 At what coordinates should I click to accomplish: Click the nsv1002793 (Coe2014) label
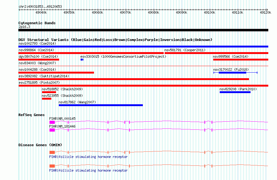(37, 43)
